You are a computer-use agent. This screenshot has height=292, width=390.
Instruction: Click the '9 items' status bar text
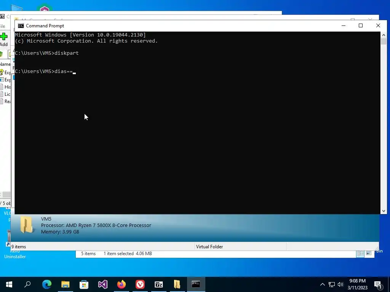pos(19,246)
